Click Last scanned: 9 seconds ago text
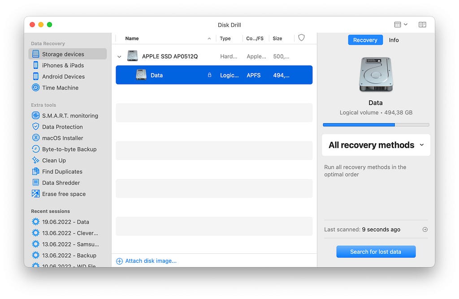Screen dimensions: 459x299 (362, 230)
